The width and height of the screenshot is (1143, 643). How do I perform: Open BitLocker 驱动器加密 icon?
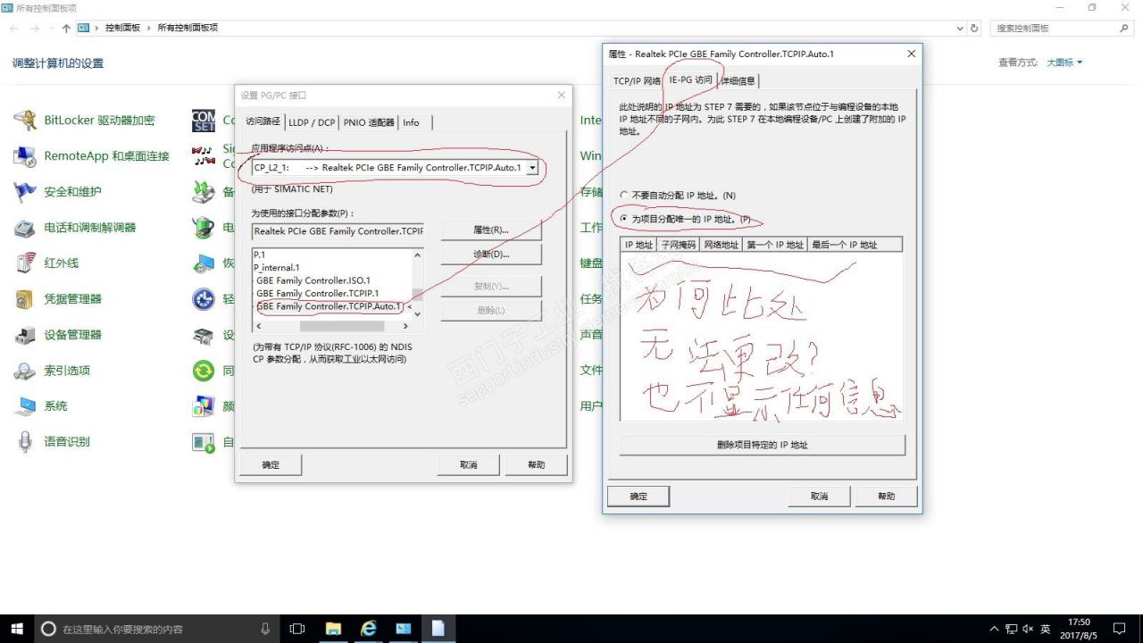25,120
